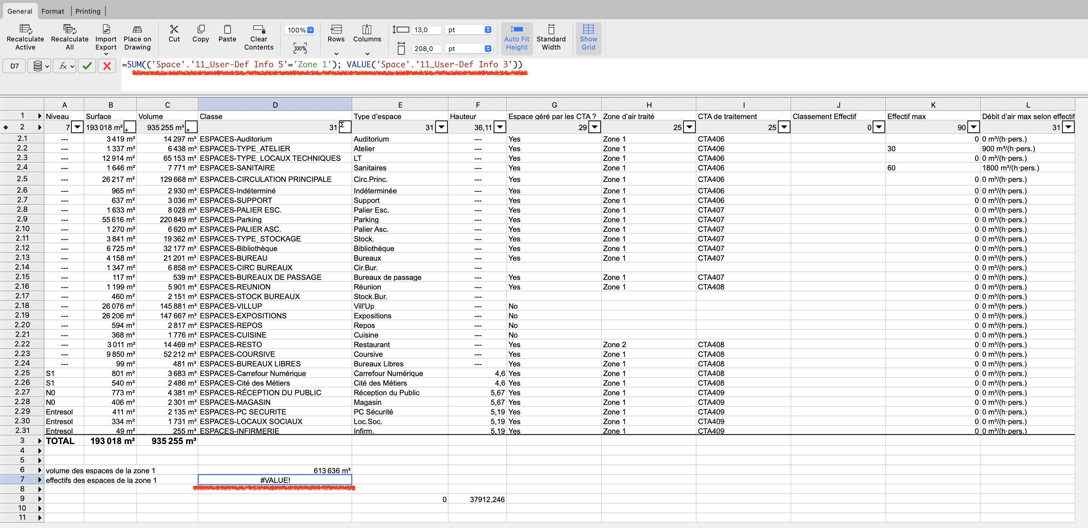1088x528 pixels.
Task: Cancel formula edit with red X
Action: coord(107,66)
